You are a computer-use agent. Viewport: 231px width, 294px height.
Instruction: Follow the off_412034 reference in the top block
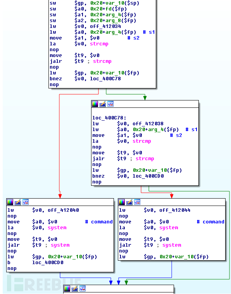105,26
